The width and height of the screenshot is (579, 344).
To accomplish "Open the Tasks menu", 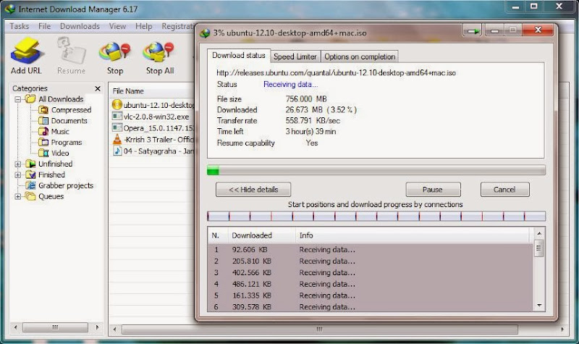I will (x=20, y=26).
